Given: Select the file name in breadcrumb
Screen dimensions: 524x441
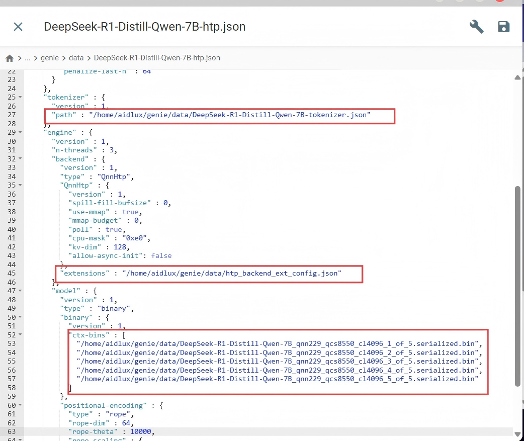Looking at the screenshot, I should pyautogui.click(x=157, y=58).
